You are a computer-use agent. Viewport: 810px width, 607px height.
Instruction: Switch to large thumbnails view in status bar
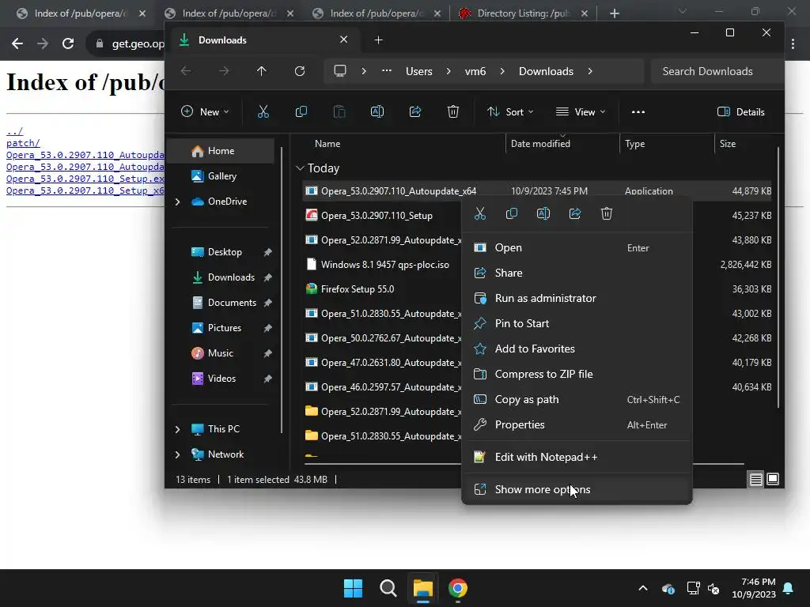point(773,480)
